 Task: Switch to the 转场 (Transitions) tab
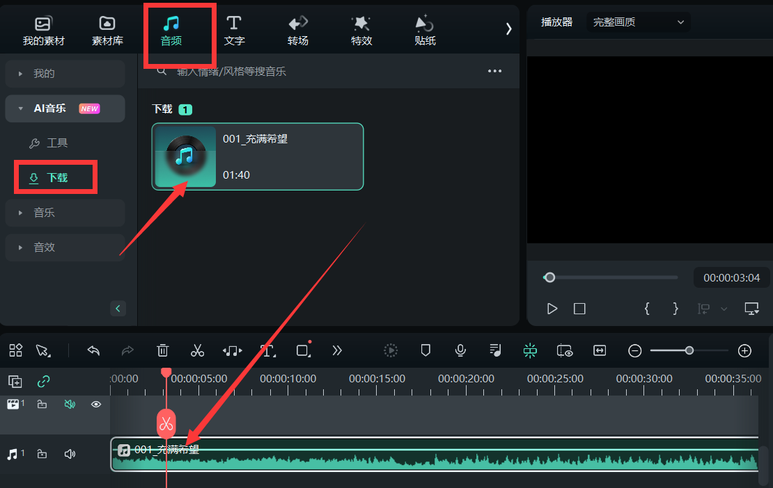[298, 31]
